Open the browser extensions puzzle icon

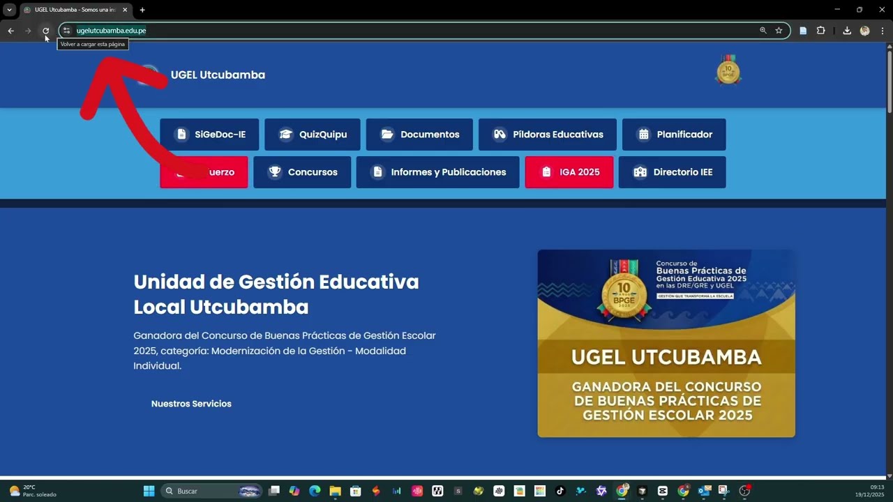(820, 31)
